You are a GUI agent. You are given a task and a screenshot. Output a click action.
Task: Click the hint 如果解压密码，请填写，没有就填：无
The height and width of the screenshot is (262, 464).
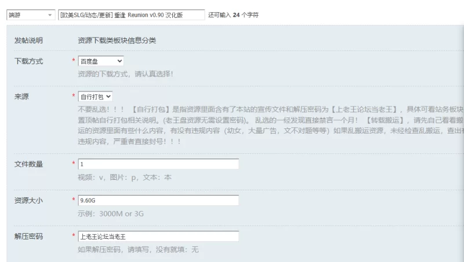(x=138, y=250)
